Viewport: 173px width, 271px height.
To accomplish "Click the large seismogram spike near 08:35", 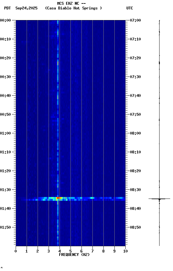I will pos(159,199).
